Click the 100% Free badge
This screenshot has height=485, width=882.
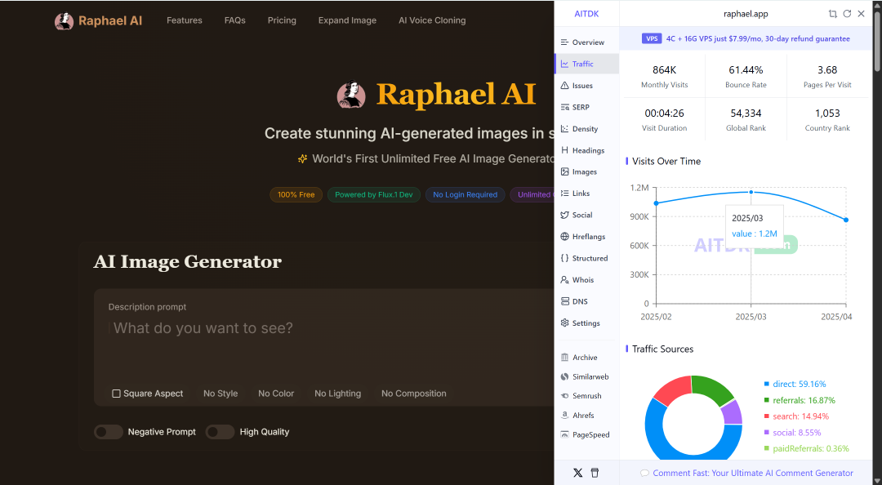coord(296,194)
